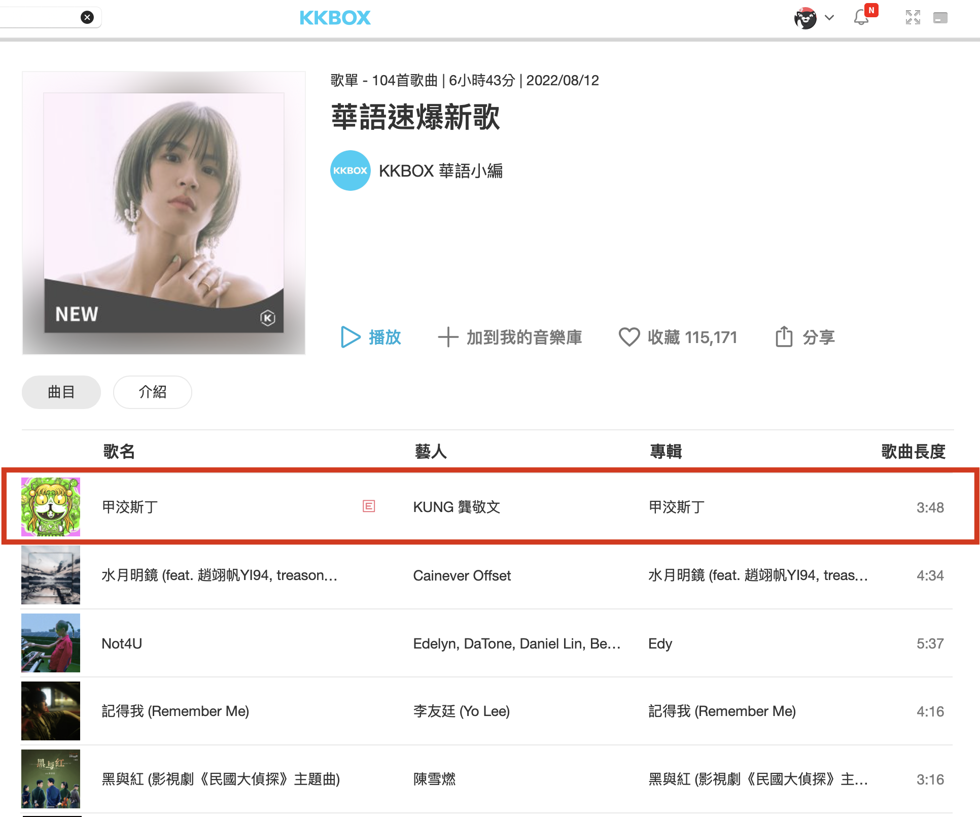Toggle the heart 收藏 favorite
980x817 pixels.
pyautogui.click(x=629, y=337)
